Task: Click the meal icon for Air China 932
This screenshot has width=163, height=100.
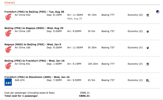Action: tap(148, 15)
